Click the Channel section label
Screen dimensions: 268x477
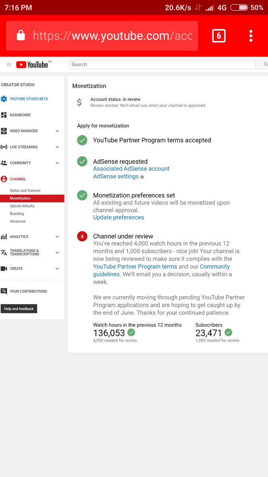pyautogui.click(x=18, y=179)
